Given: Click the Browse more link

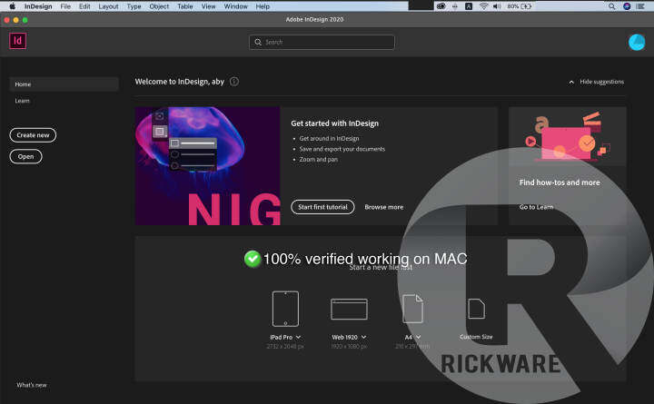Looking at the screenshot, I should pyautogui.click(x=383, y=207).
